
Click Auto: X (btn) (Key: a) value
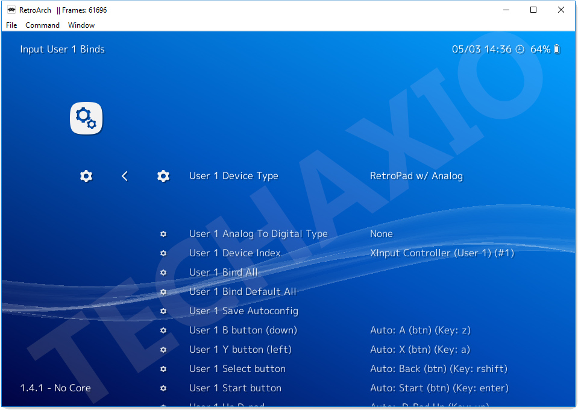pos(420,350)
